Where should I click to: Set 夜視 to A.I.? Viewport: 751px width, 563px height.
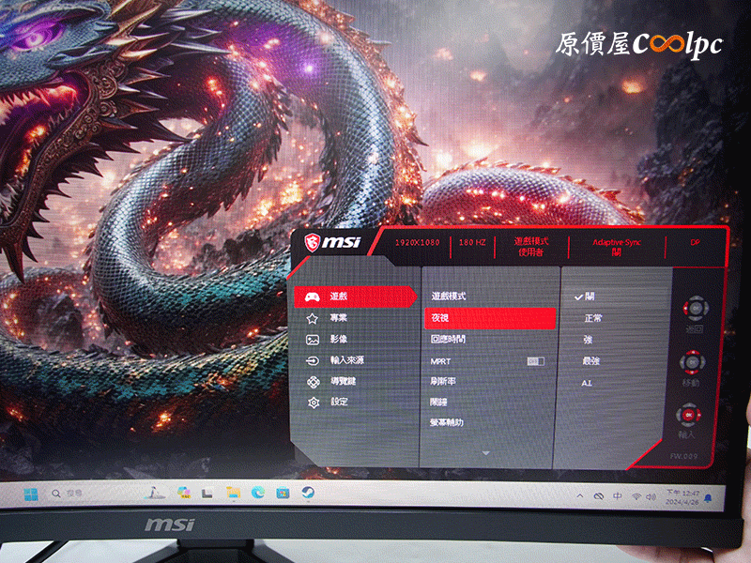[x=587, y=383]
